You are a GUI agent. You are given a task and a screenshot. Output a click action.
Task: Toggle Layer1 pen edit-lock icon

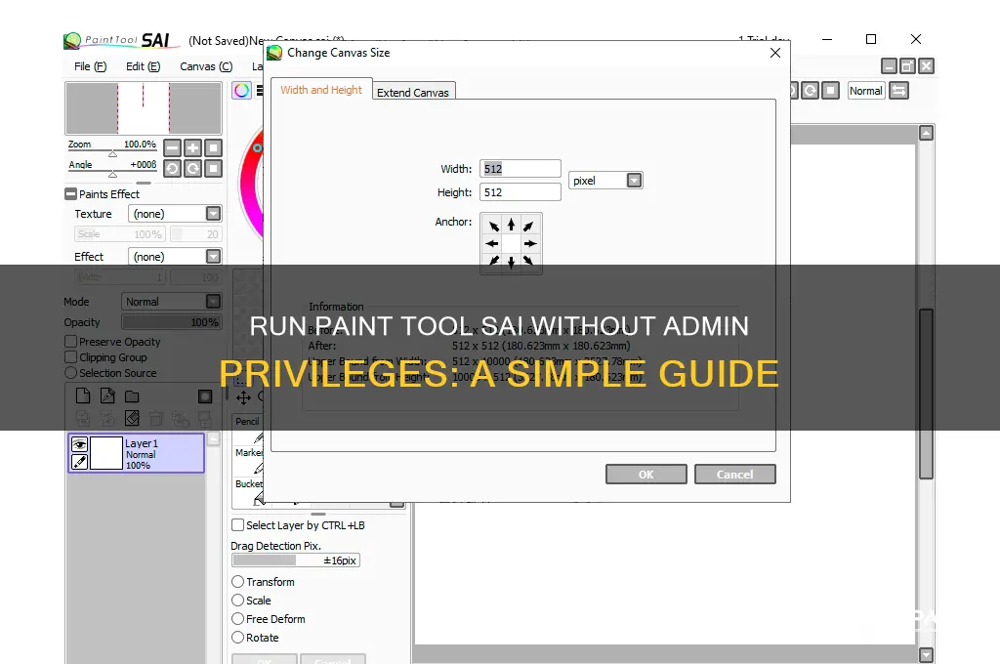79,461
